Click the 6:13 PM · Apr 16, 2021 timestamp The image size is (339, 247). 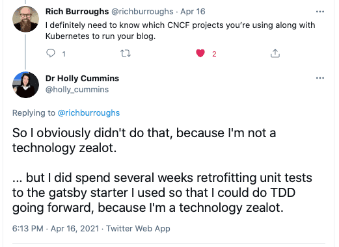coord(55,229)
